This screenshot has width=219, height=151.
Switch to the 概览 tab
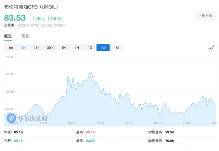pyautogui.click(x=8, y=36)
